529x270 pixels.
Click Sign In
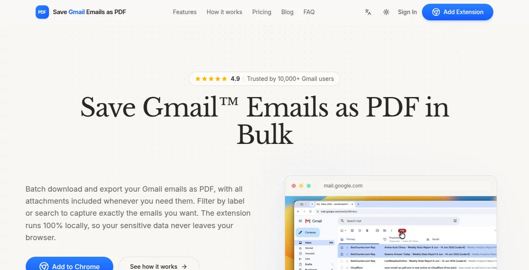(407, 12)
